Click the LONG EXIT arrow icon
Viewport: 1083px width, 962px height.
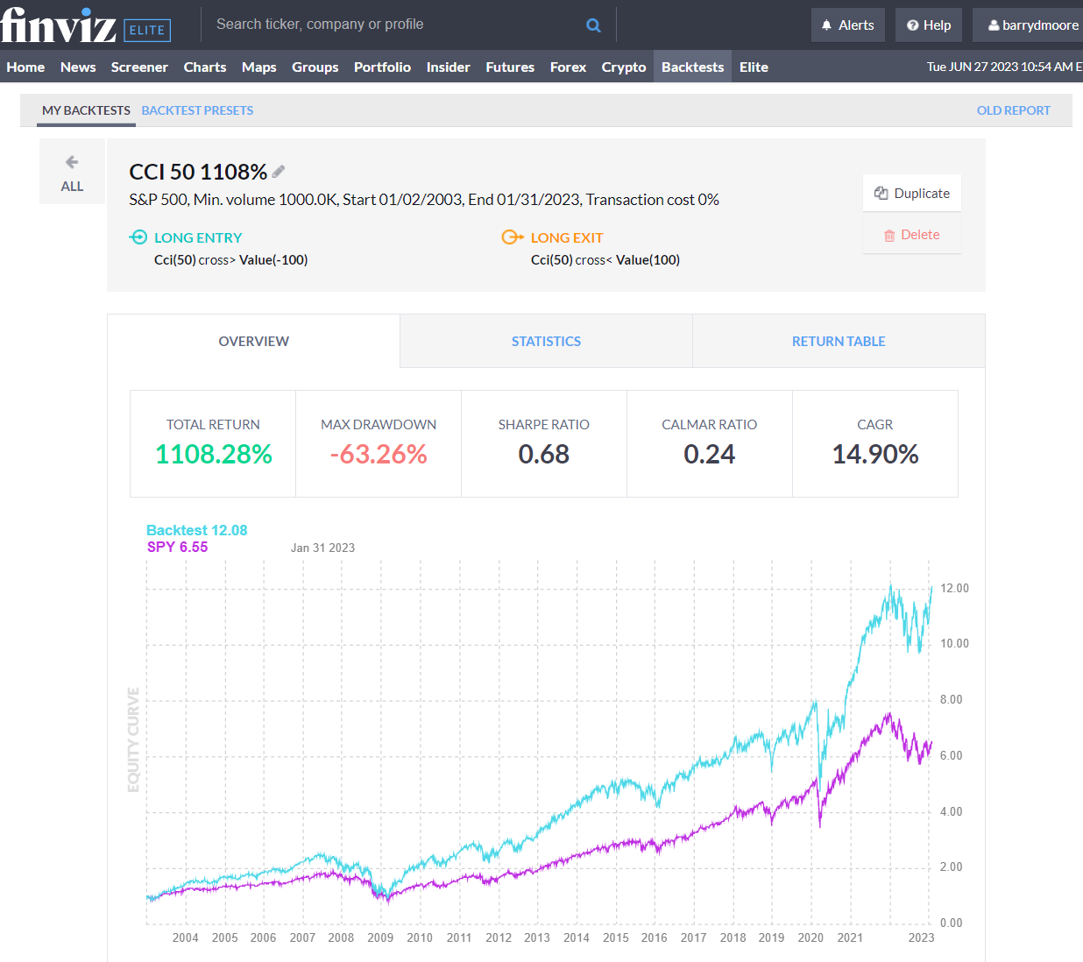tap(512, 237)
